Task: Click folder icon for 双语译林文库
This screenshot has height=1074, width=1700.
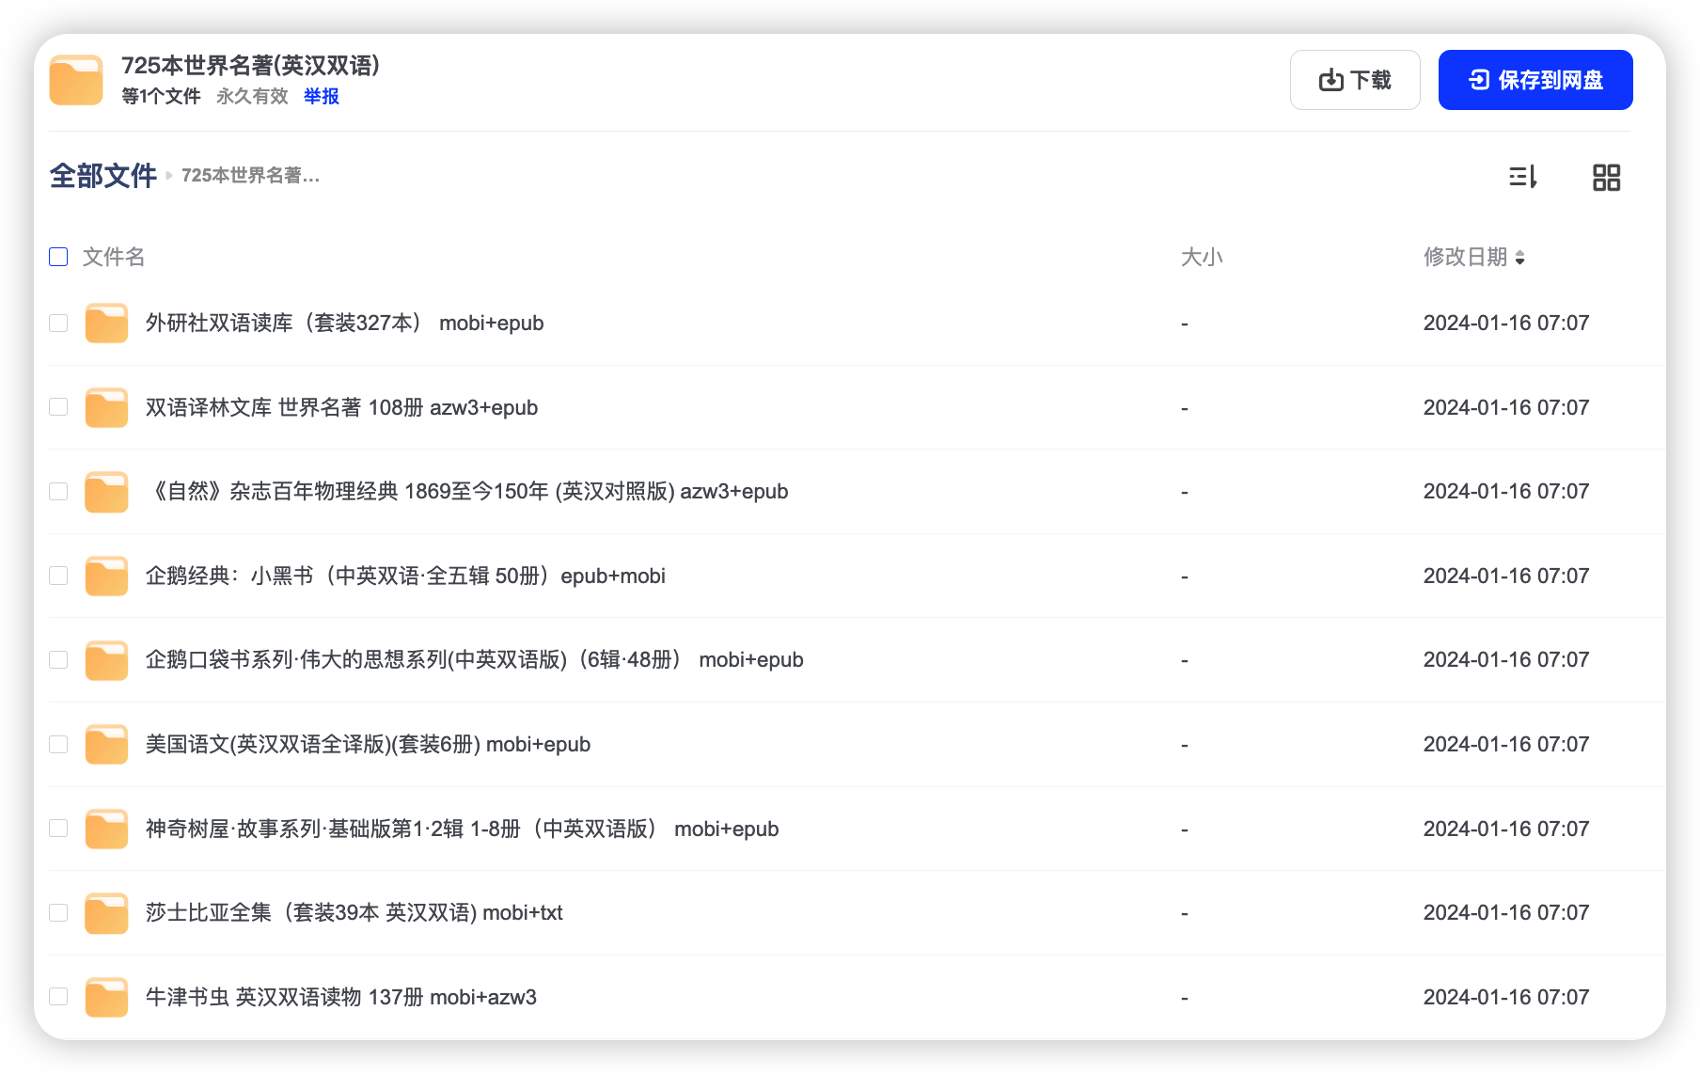Action: [106, 407]
